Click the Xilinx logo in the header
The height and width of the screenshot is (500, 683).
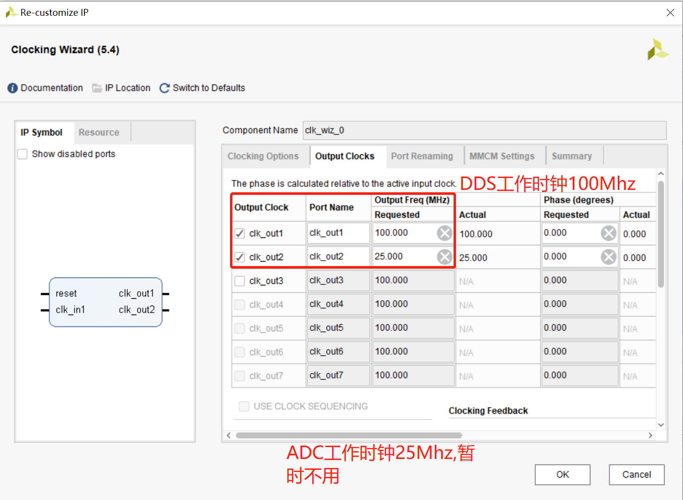[x=658, y=50]
